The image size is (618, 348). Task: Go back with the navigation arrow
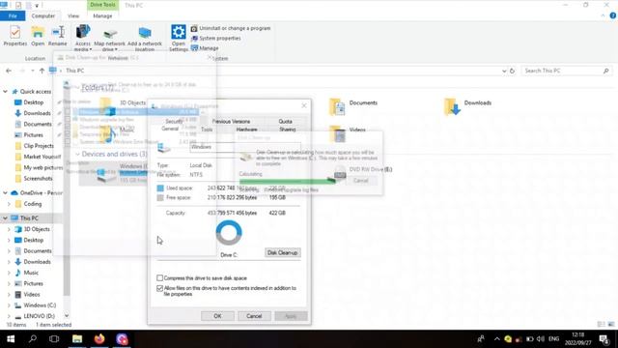click(x=9, y=71)
